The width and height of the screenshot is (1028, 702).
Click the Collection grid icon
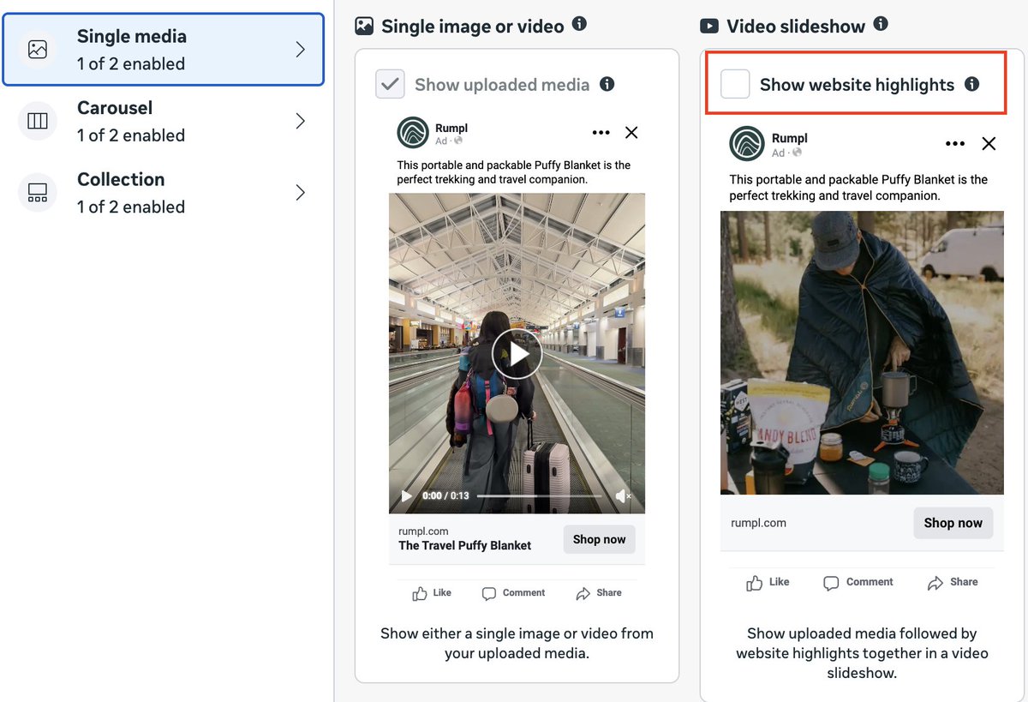(38, 193)
